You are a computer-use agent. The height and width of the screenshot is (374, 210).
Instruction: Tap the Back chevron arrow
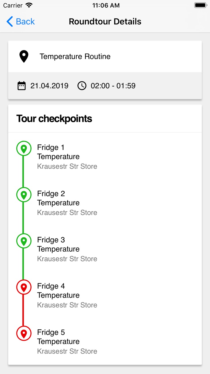10,21
